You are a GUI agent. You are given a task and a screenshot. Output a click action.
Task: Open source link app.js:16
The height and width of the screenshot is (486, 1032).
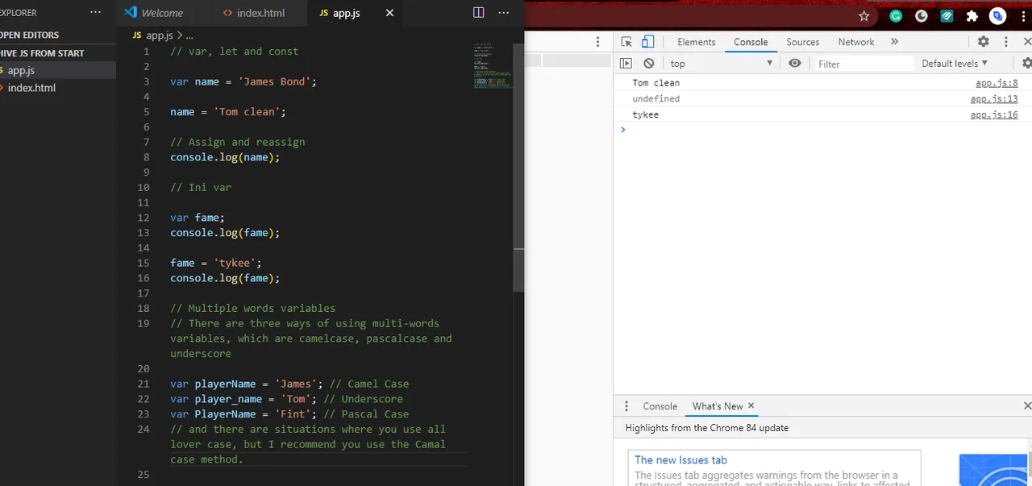click(x=994, y=115)
